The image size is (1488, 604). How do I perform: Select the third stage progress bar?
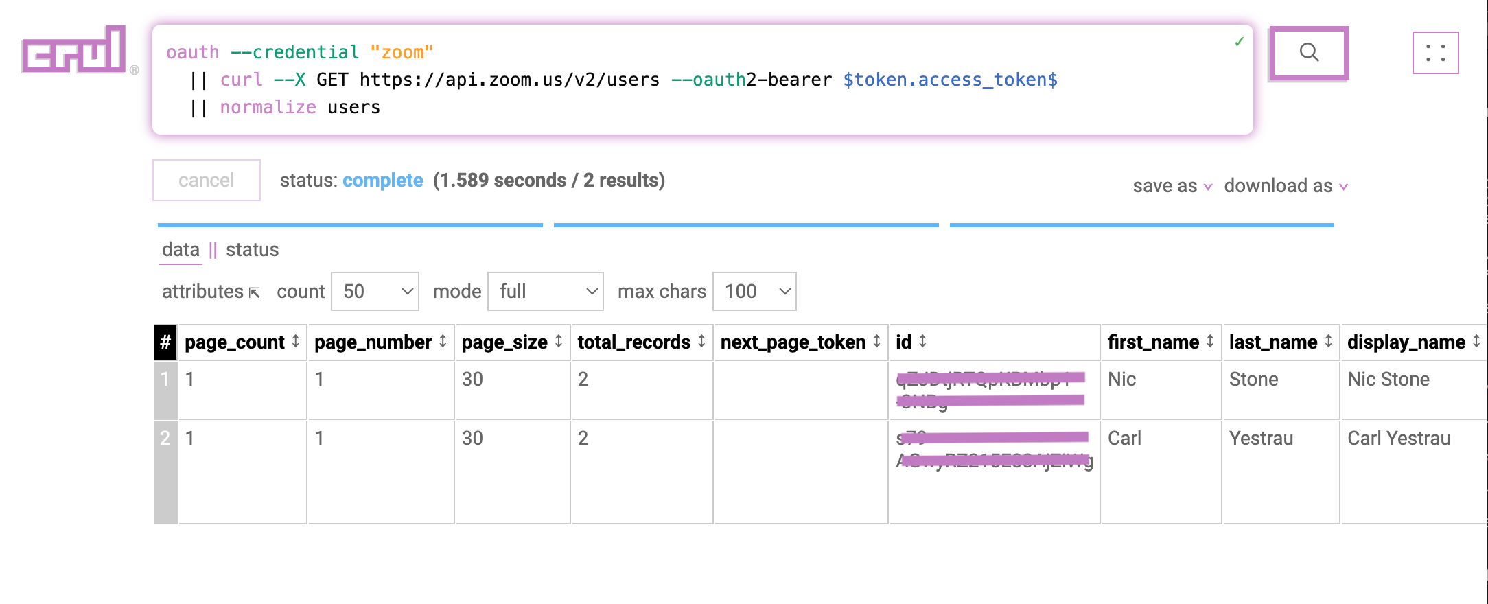(1142, 224)
